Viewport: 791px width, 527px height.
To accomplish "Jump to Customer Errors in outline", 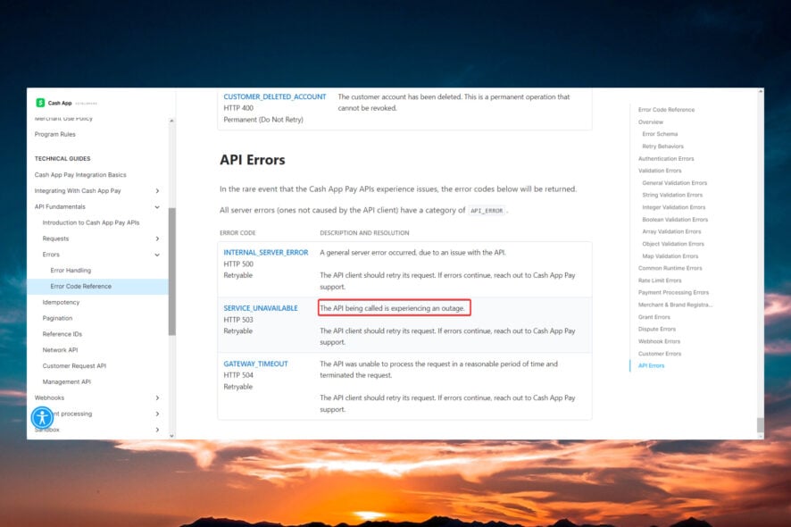I will [660, 354].
